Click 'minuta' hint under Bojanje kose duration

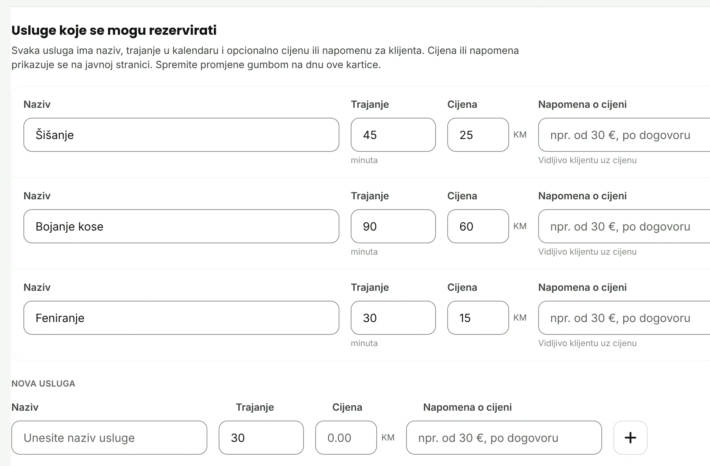[364, 252]
